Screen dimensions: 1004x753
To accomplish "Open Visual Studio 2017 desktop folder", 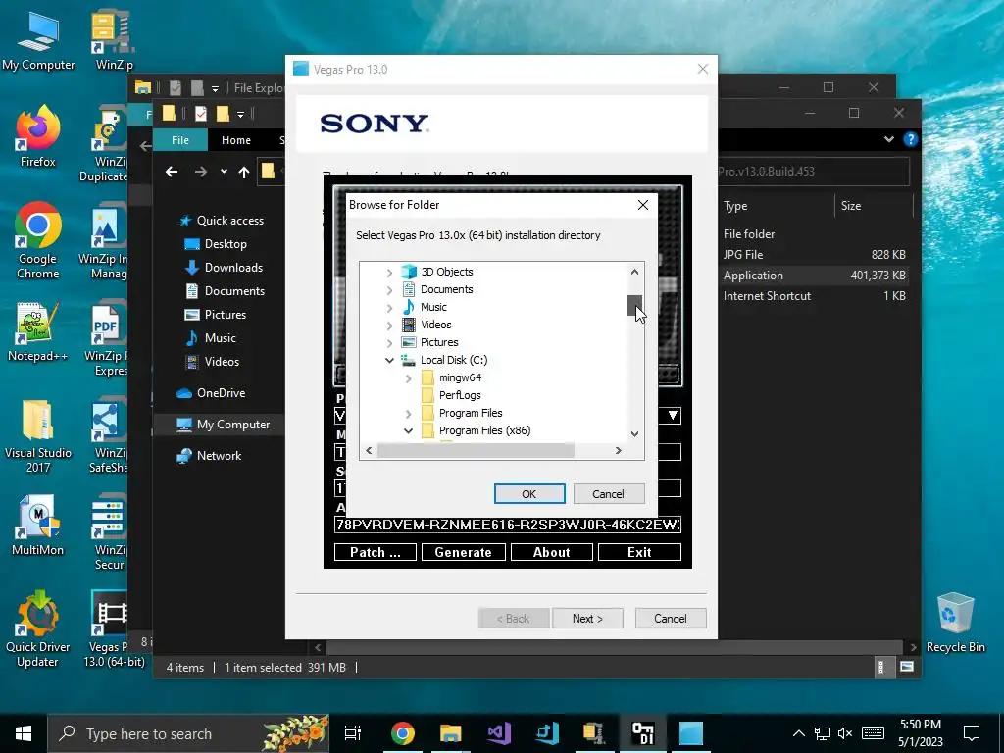I will (x=38, y=435).
